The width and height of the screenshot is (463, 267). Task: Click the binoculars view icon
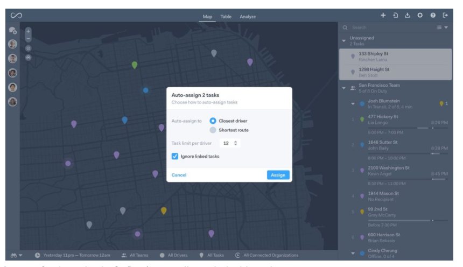tap(13, 256)
